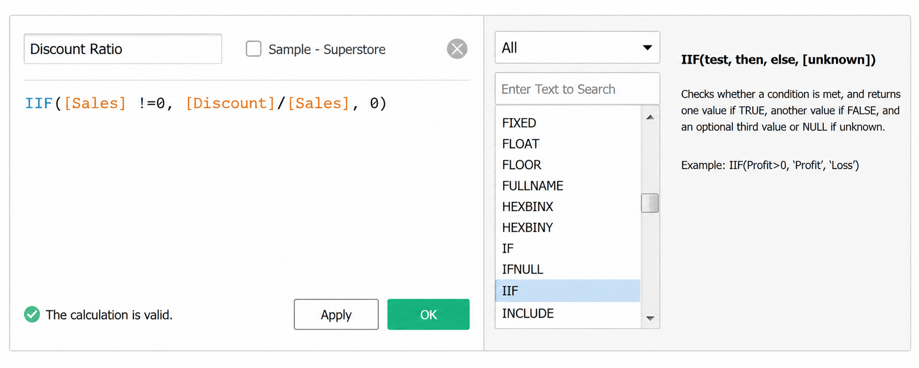This screenshot has width=919, height=368.
Task: Select HEXBINY in the function list
Action: [568, 227]
